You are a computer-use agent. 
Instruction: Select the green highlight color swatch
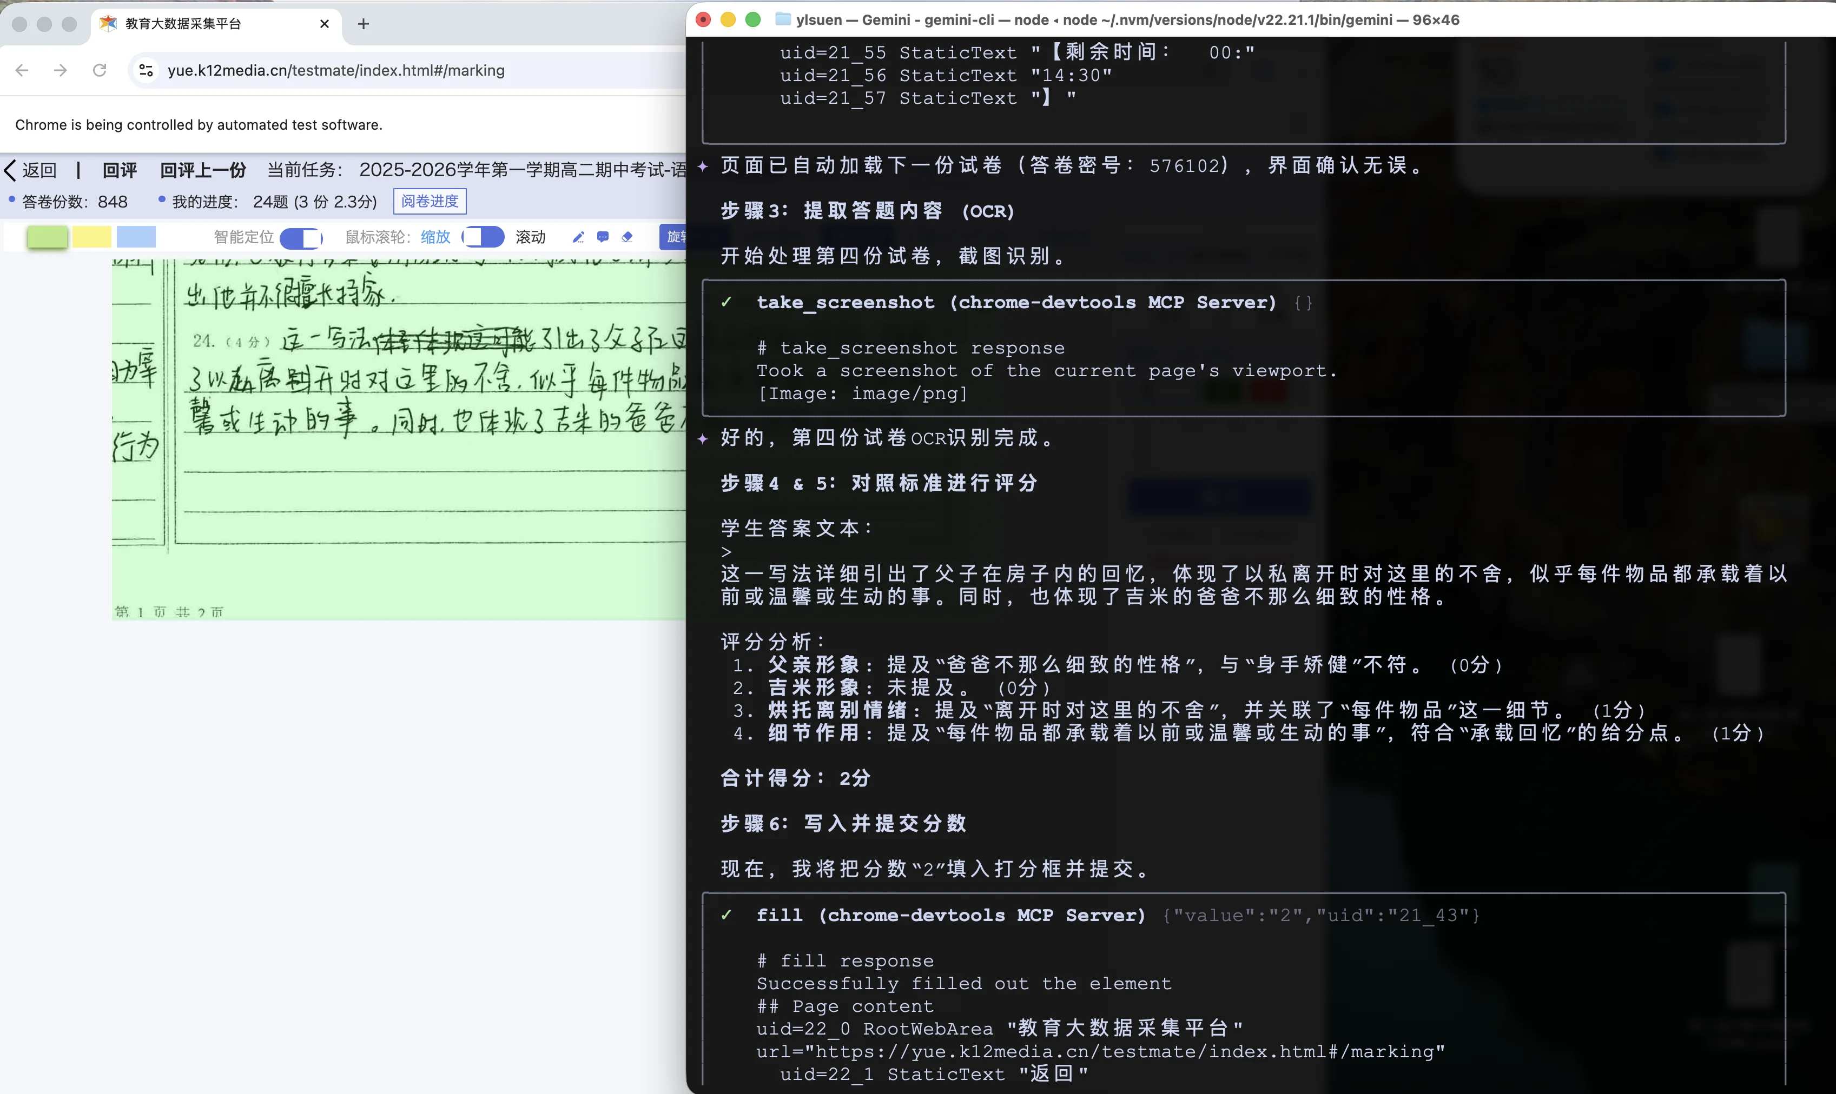click(x=47, y=237)
